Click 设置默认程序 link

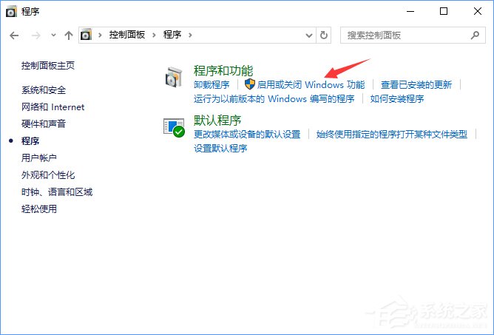[220, 149]
